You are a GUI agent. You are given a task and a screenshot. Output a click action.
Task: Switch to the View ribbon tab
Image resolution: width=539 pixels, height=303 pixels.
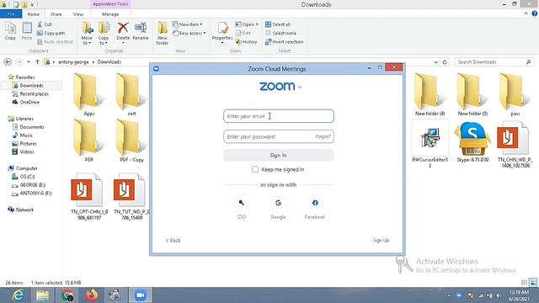(x=78, y=14)
